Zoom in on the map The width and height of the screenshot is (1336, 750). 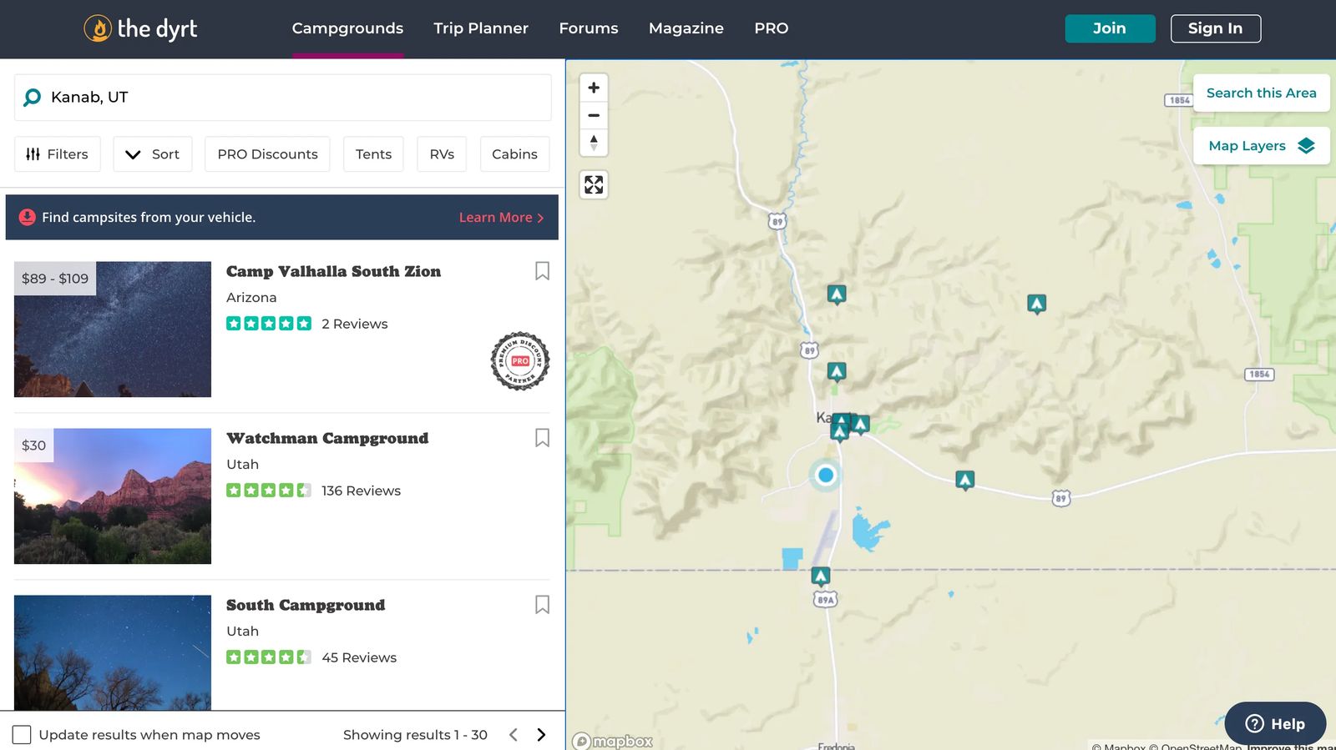click(x=594, y=88)
